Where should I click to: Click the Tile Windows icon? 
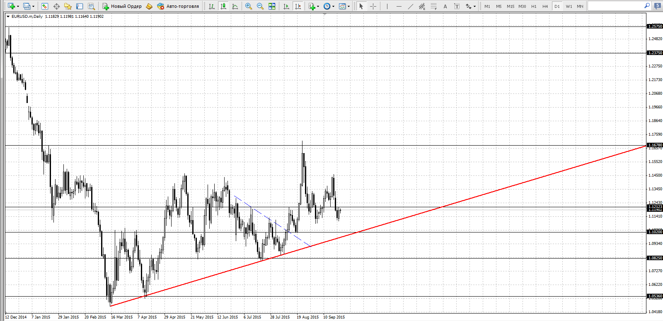coord(272,6)
